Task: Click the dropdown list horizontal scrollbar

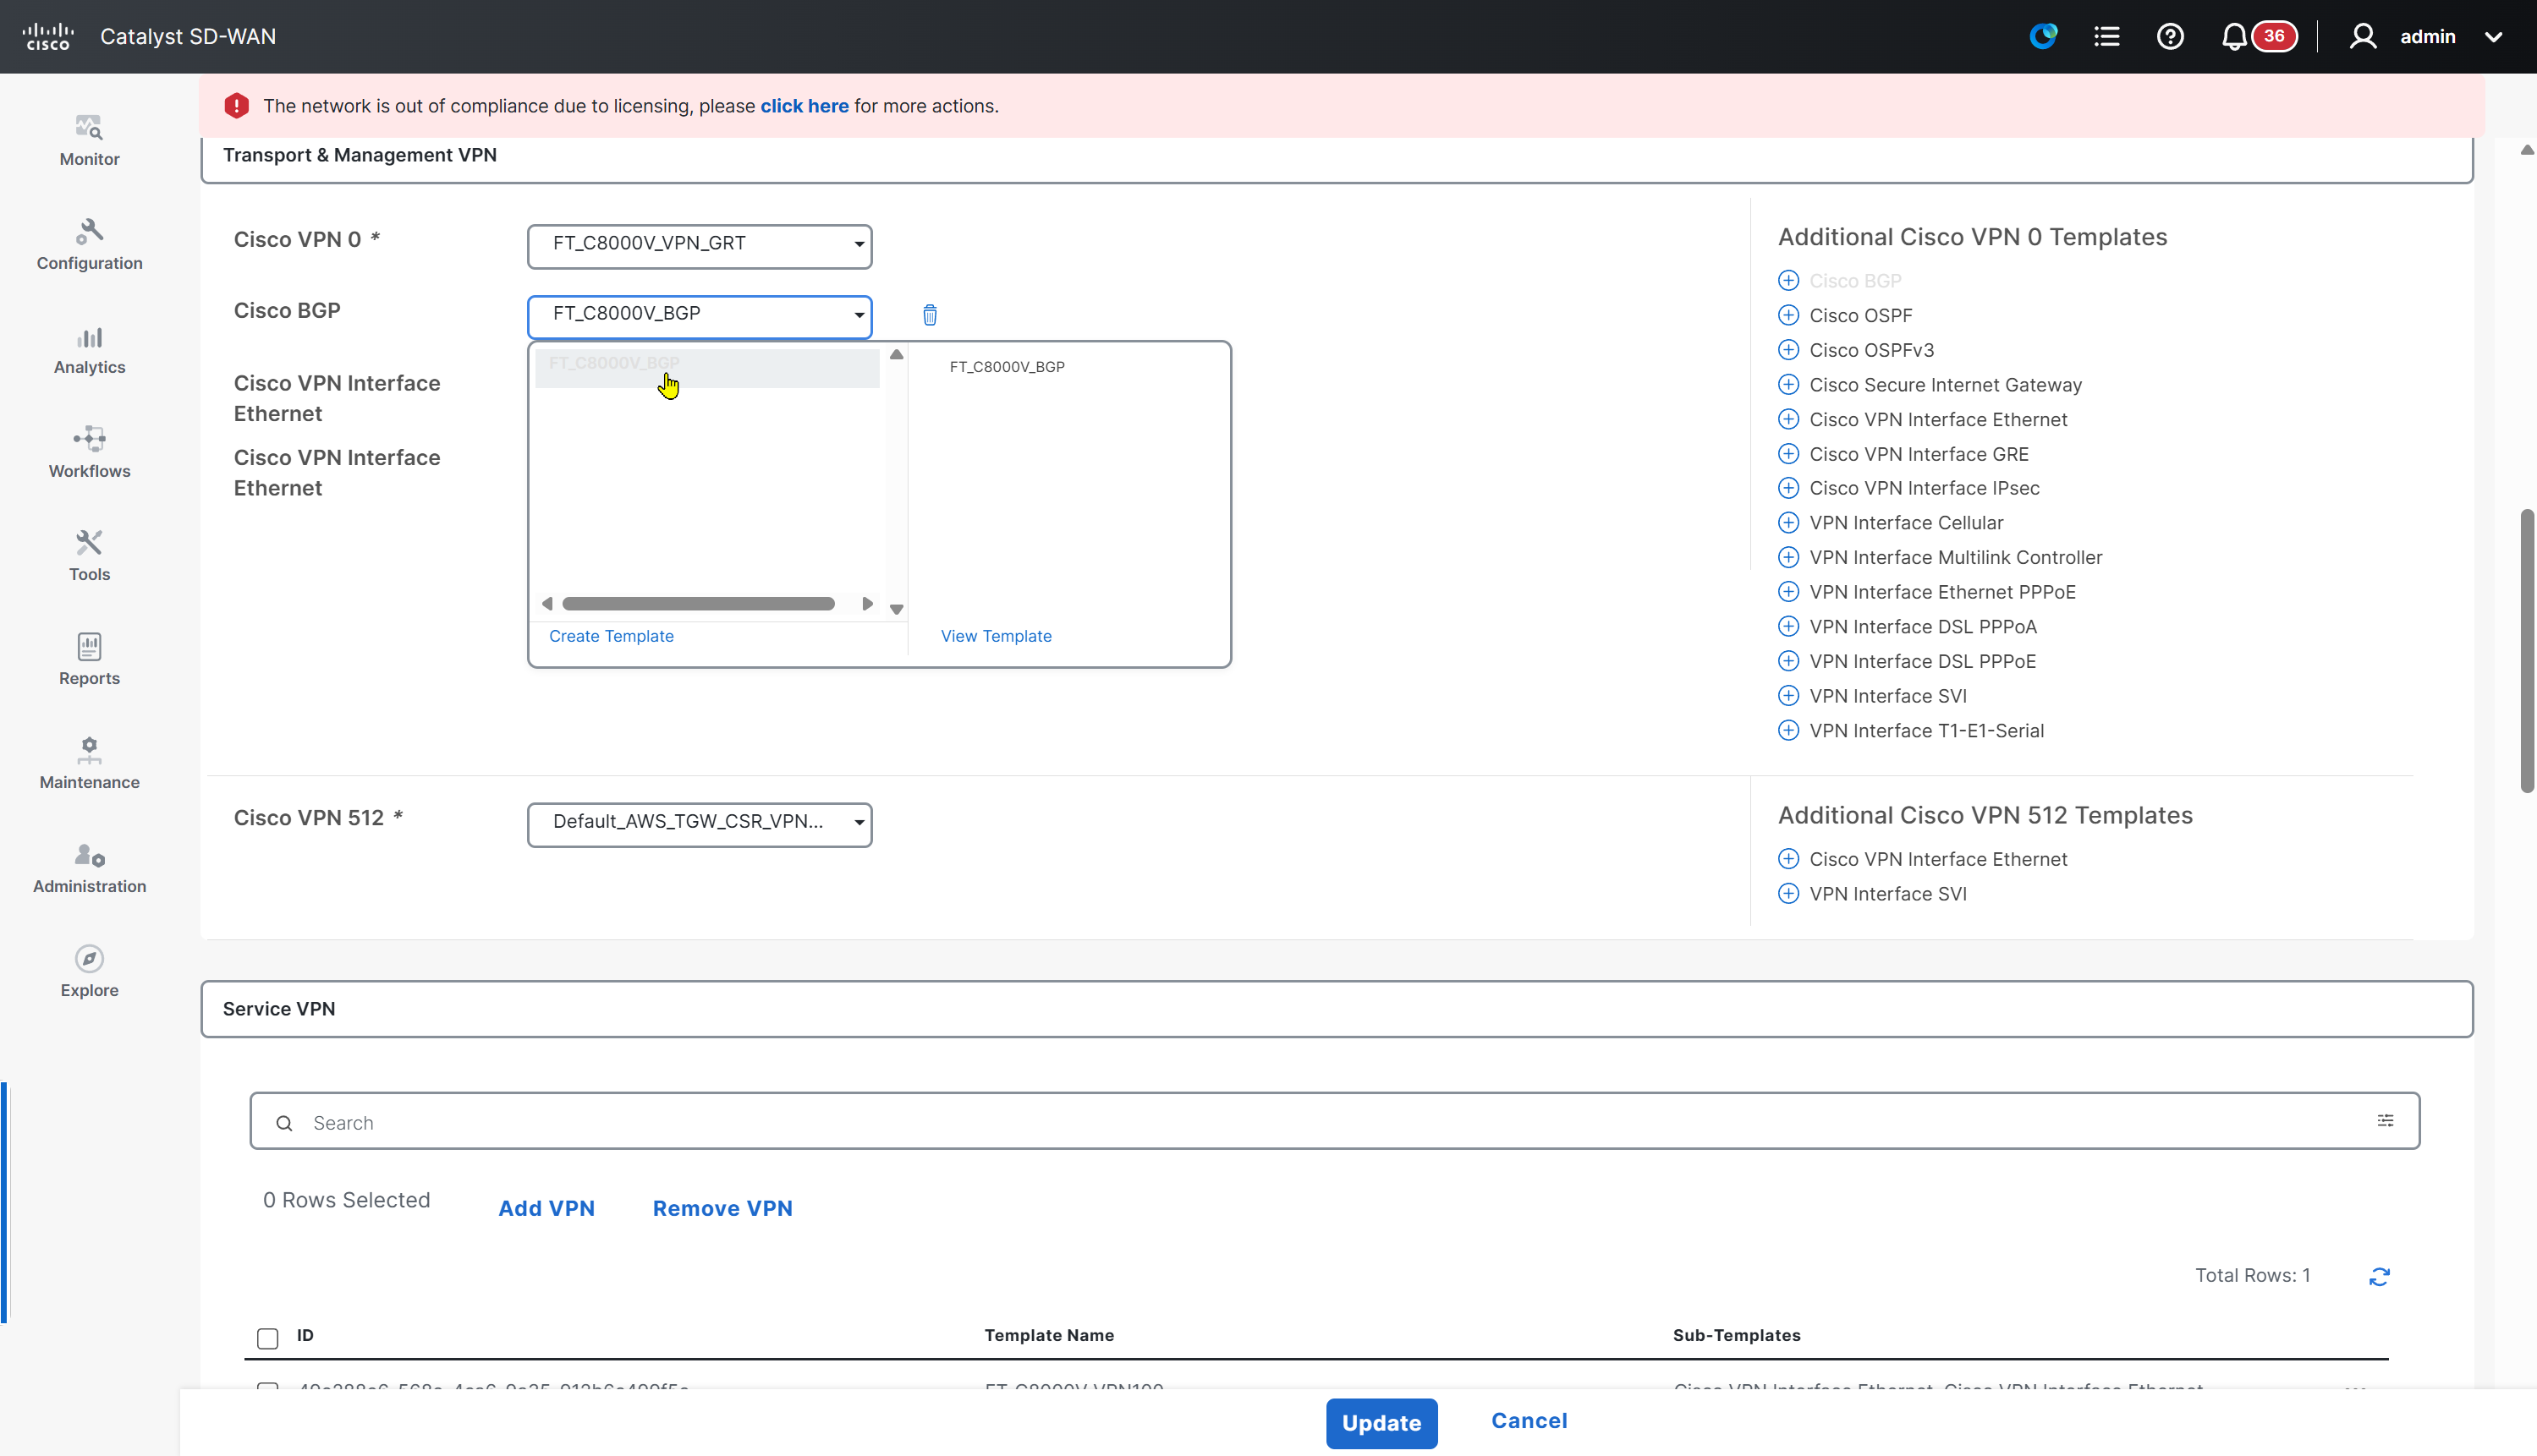Action: pyautogui.click(x=697, y=604)
